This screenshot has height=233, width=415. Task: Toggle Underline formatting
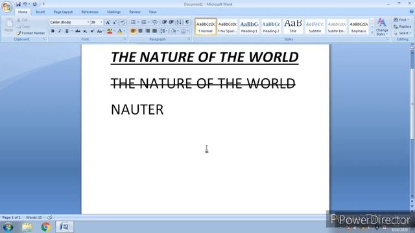pos(67,31)
